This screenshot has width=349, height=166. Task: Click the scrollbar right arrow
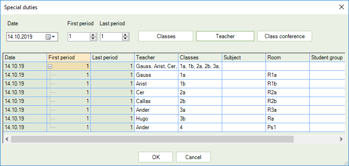[x=341, y=139]
